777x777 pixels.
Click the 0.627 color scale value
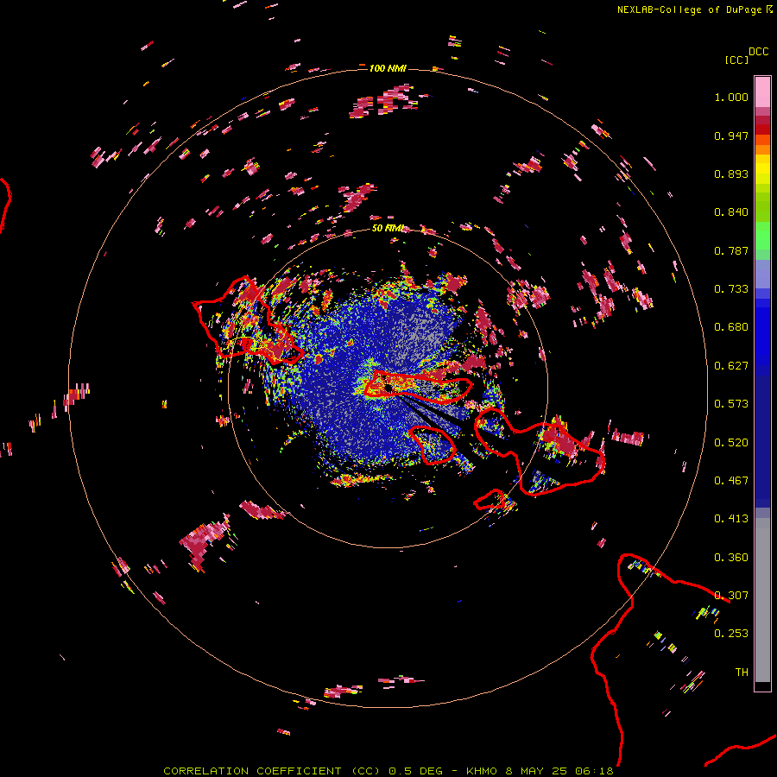coord(731,366)
